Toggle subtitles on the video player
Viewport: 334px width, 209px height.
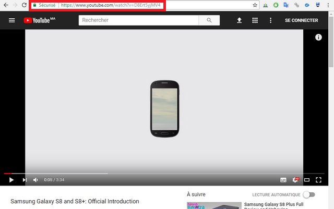[283, 180]
